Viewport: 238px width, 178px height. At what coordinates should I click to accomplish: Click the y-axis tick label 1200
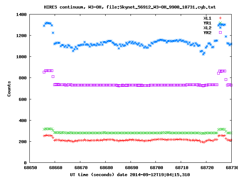[x=22, y=36]
